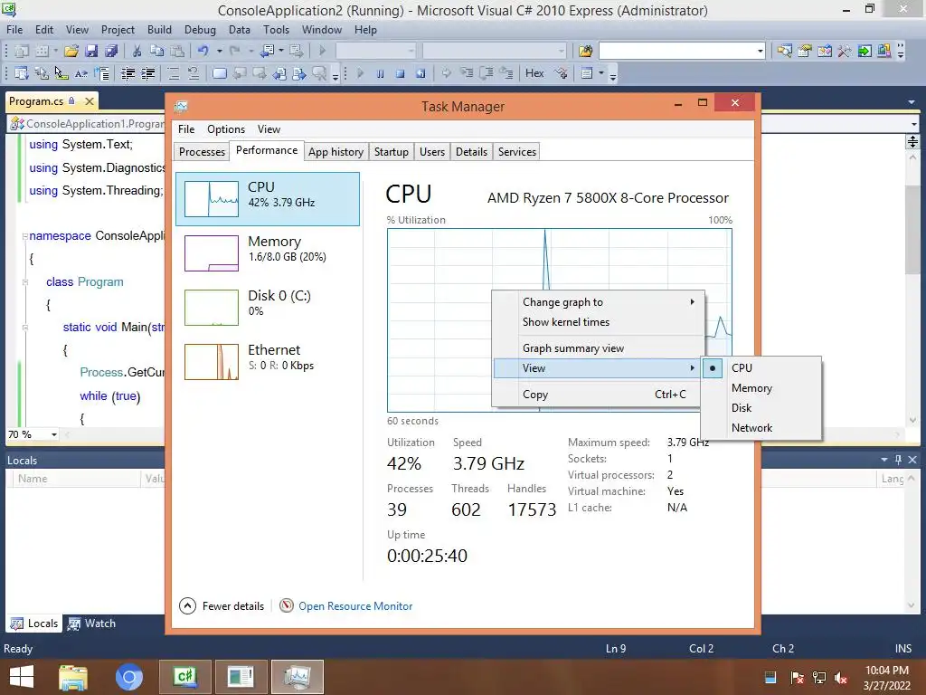Open the Undo history dropdown arrow
This screenshot has width=926, height=695.
pos(219,51)
